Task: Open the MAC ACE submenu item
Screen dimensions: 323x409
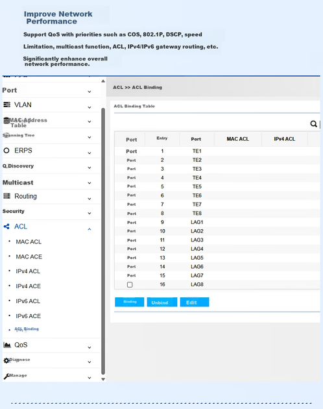Action: pos(29,256)
